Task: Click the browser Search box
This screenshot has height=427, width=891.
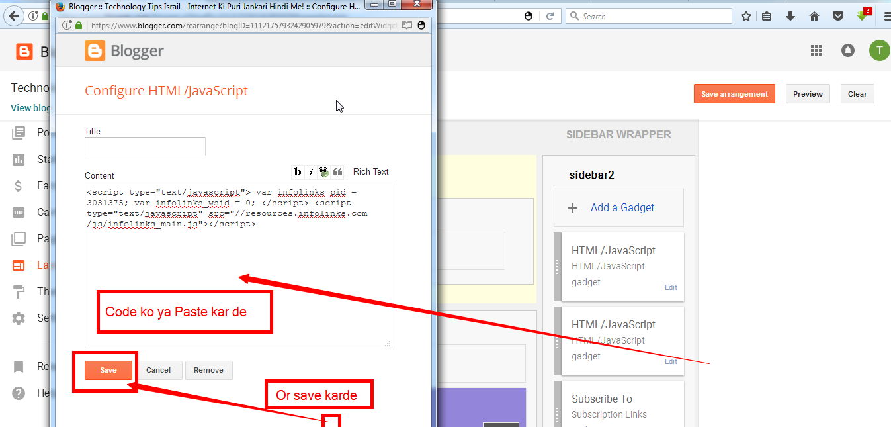Action: pyautogui.click(x=649, y=16)
